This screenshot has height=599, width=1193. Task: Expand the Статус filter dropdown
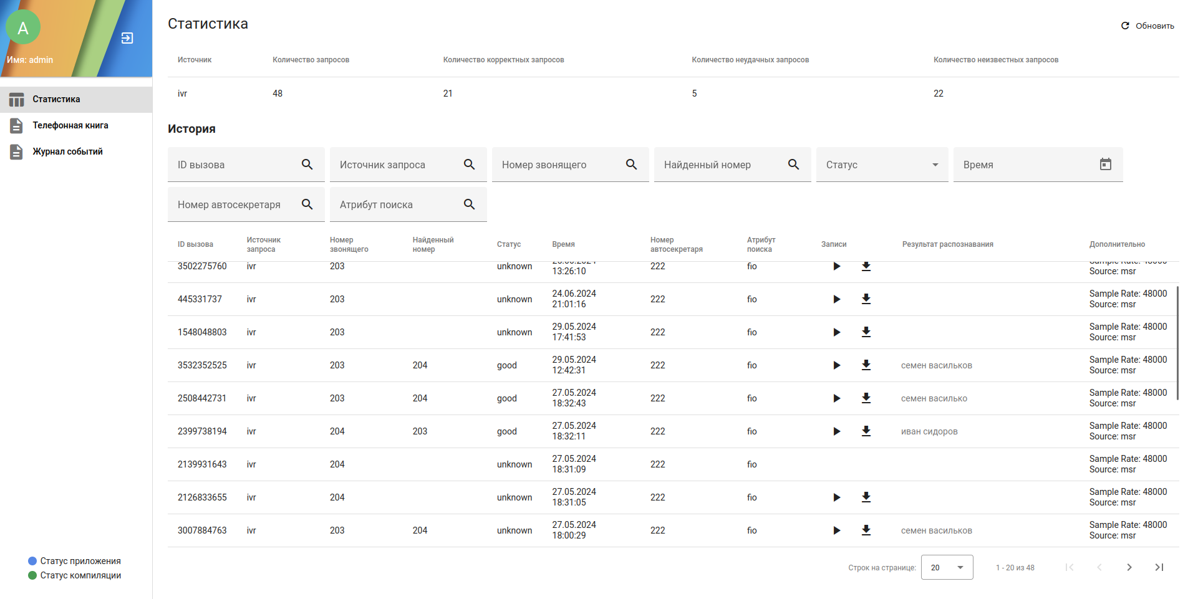click(x=935, y=165)
